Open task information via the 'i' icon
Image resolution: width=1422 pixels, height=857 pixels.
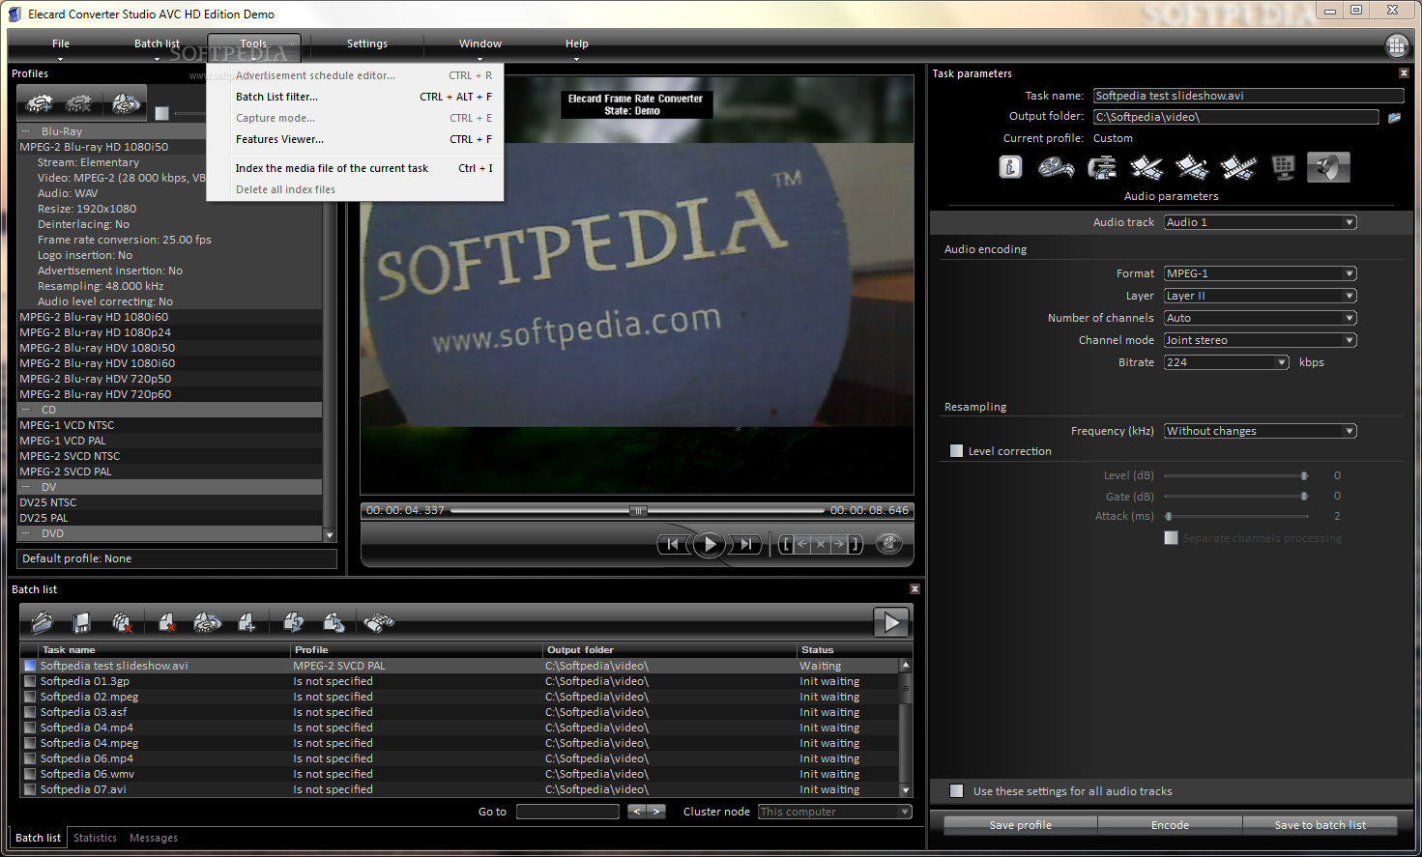pos(1010,167)
